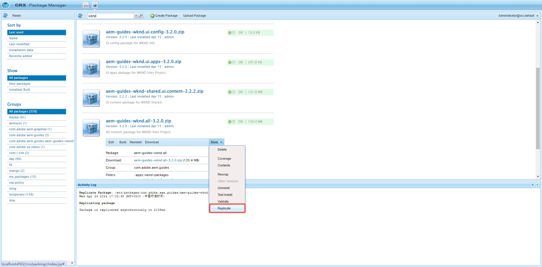The width and height of the screenshot is (542, 267).
Task: Refresh the package list icon by search field
Action: [80, 16]
